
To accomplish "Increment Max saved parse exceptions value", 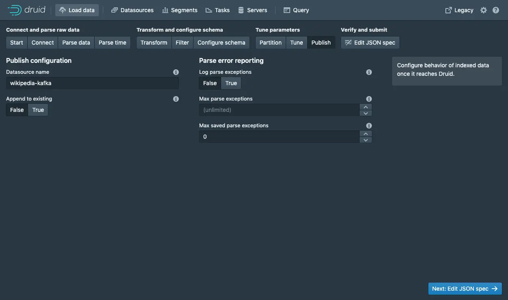I will 366,134.
